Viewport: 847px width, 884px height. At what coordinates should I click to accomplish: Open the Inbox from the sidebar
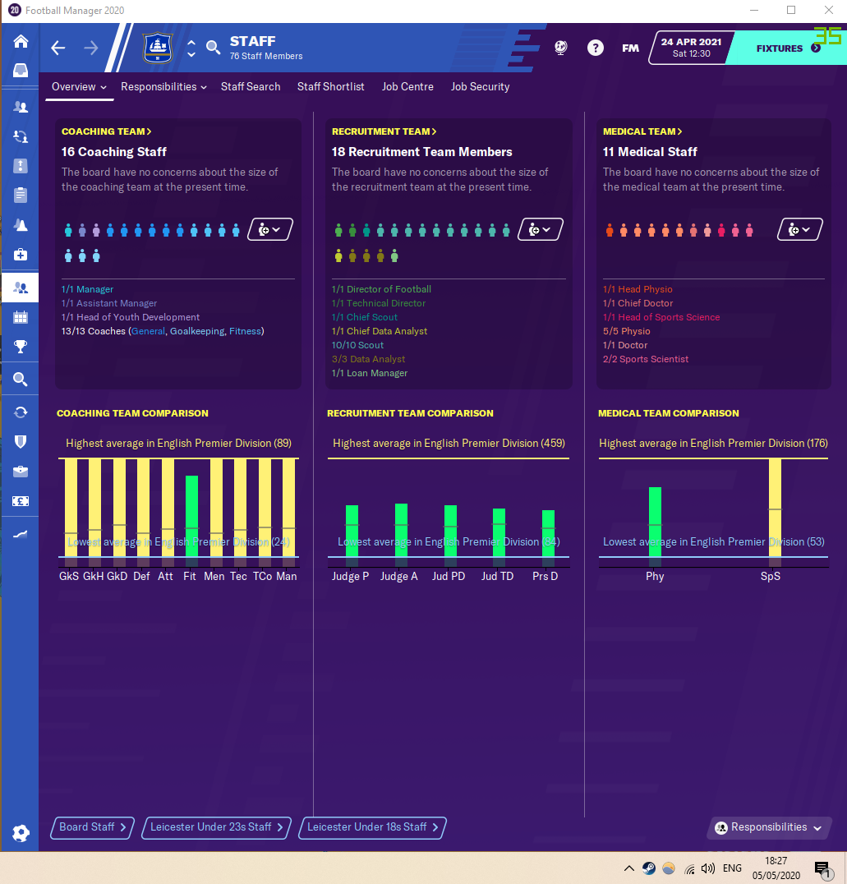coord(21,70)
